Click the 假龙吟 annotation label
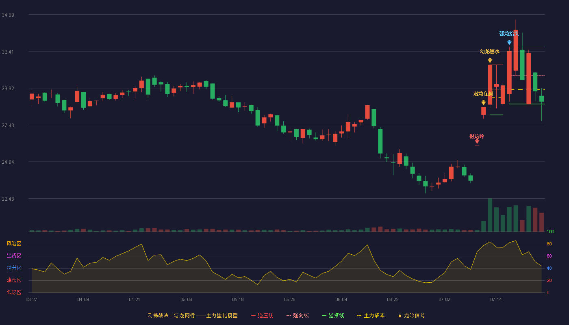 point(477,136)
